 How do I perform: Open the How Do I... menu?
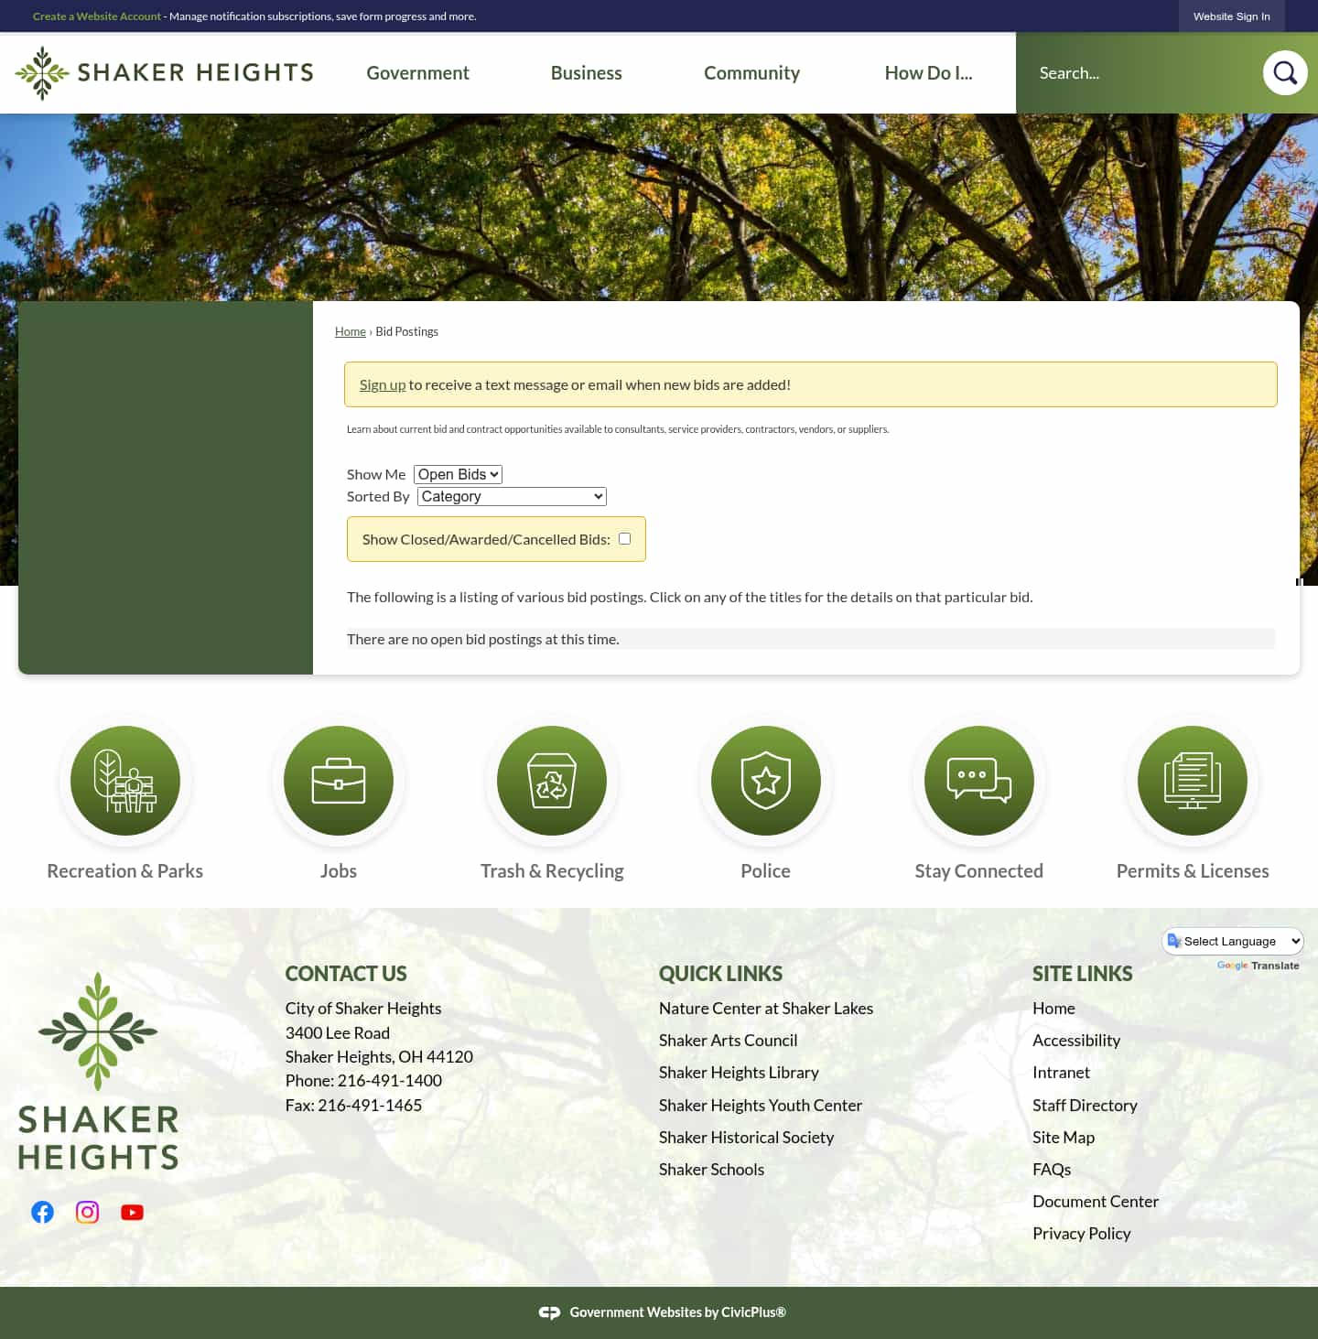(928, 72)
